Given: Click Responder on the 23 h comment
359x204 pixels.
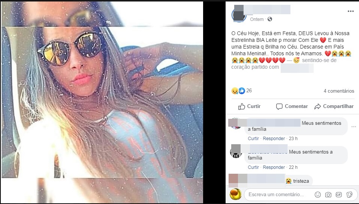Looking at the screenshot, I should pos(274,139).
